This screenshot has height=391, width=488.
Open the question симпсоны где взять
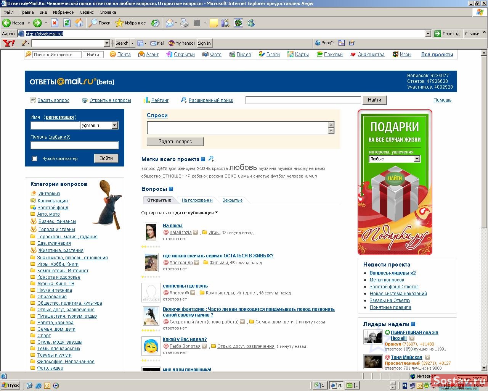pyautogui.click(x=185, y=286)
